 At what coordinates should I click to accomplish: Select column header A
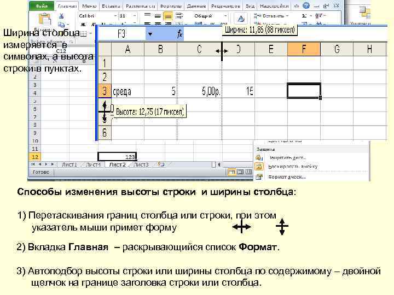click(x=128, y=49)
